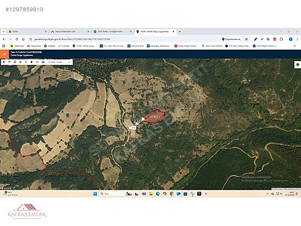Open the orange hamburger menu button
The image size is (301, 226).
pyautogui.click(x=5, y=54)
